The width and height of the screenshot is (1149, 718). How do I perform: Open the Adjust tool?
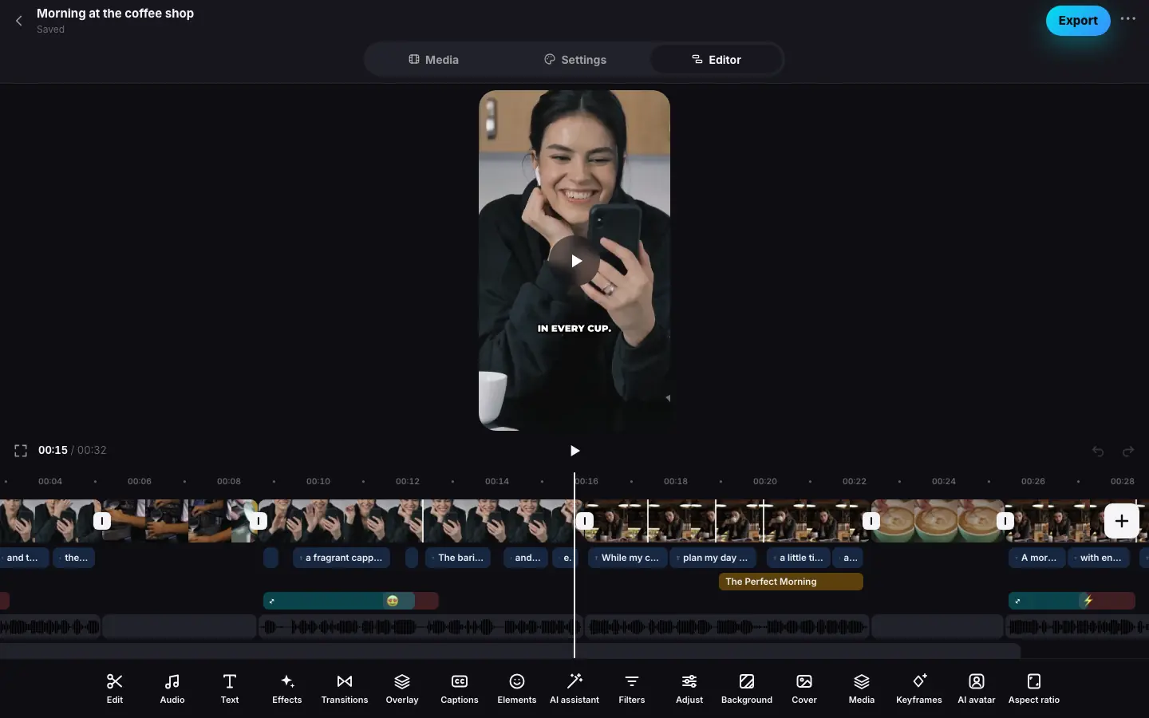tap(689, 688)
